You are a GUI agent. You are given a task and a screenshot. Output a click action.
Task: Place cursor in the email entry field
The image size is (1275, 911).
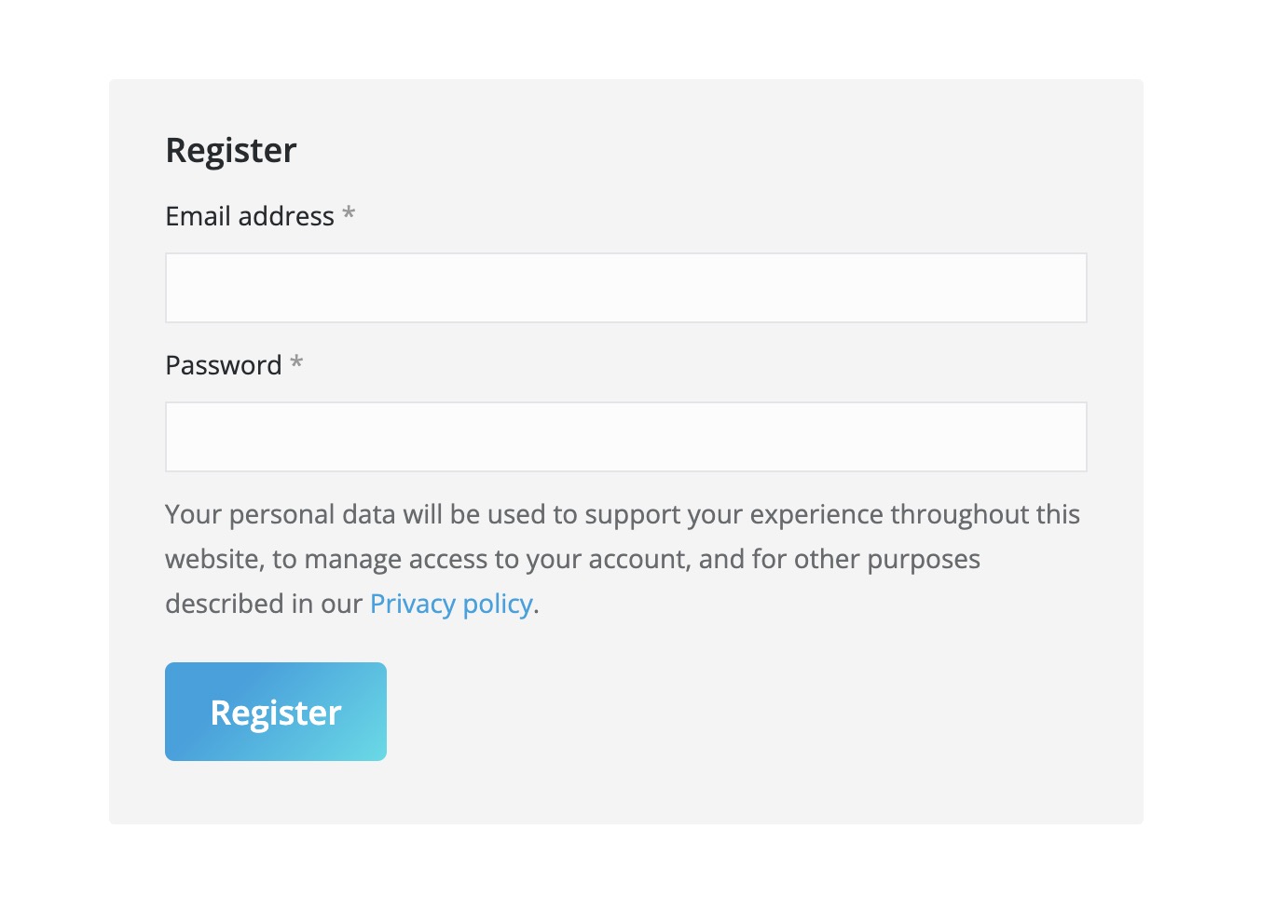(x=625, y=287)
